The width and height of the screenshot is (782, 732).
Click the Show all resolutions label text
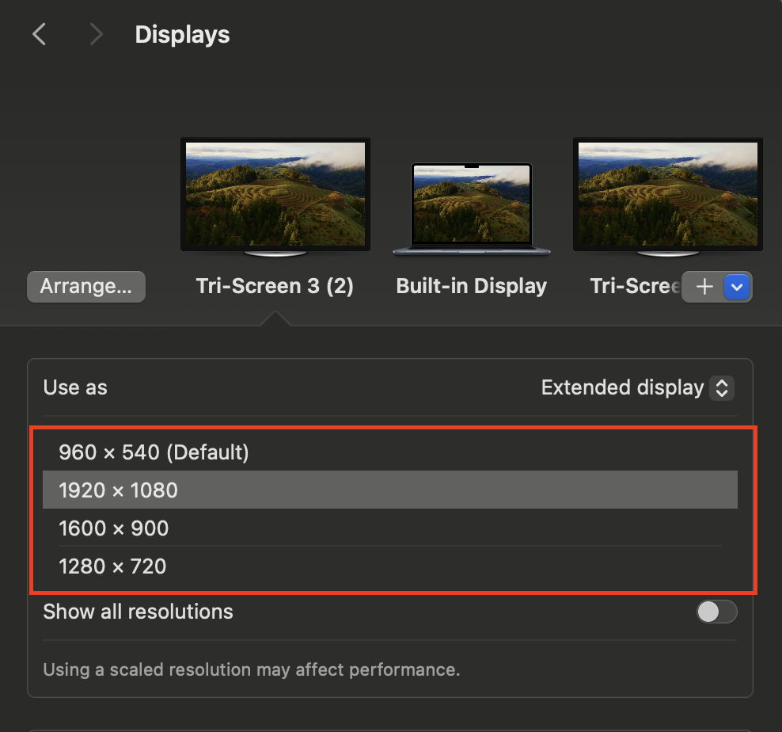pos(138,612)
